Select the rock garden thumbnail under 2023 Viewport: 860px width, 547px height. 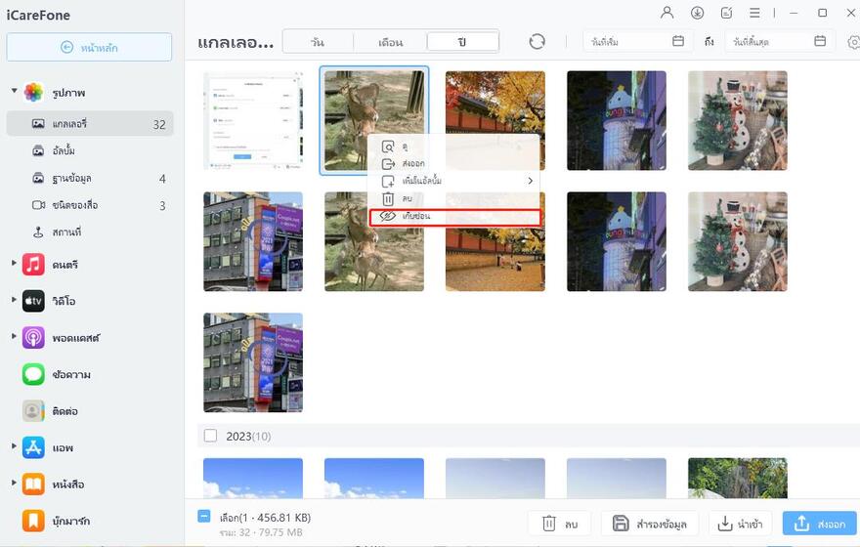pyautogui.click(x=737, y=478)
